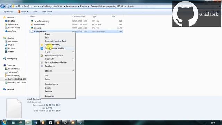
Task: Go to 'Practise' in the address bar
Action: [x=84, y=6]
